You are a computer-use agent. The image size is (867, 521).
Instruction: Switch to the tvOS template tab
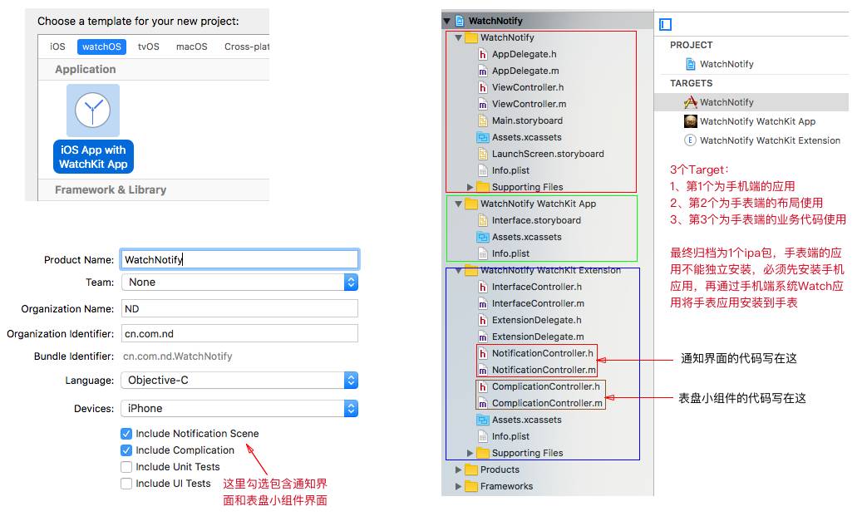tap(149, 47)
